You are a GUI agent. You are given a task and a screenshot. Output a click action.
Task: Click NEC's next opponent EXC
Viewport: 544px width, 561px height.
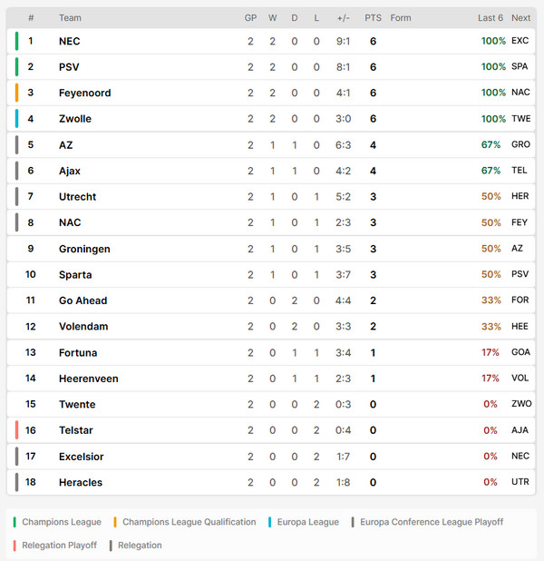click(x=520, y=41)
